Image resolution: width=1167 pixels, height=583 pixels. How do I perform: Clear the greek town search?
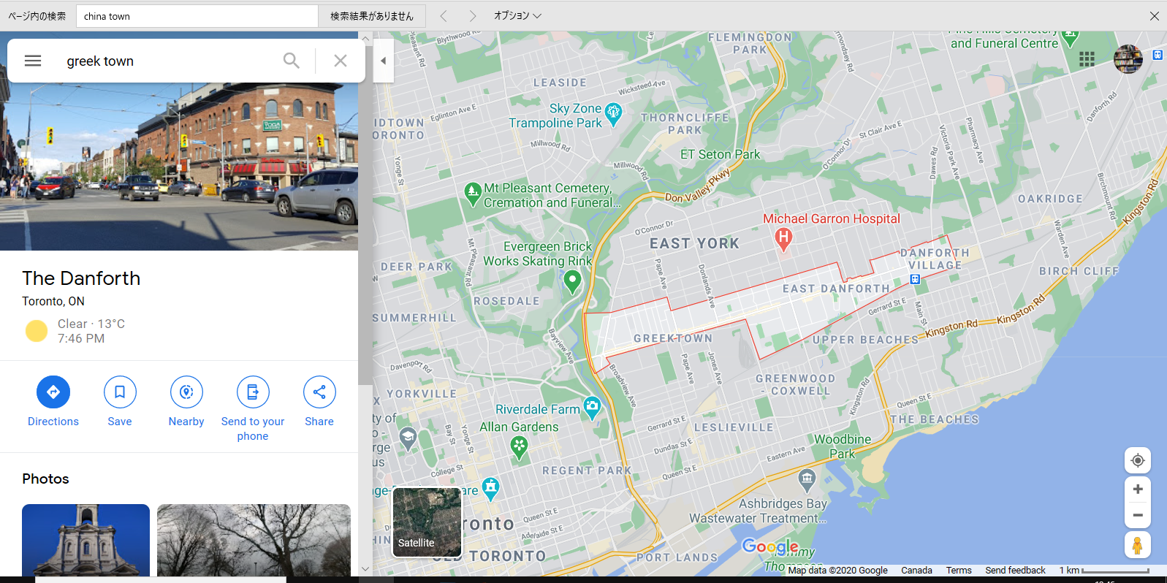coord(341,61)
